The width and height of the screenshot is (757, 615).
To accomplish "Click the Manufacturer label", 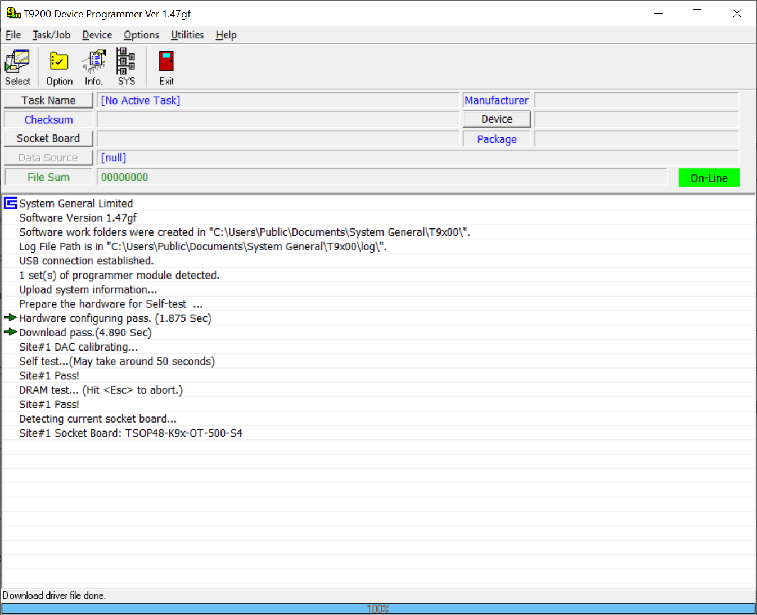I will pos(497,100).
